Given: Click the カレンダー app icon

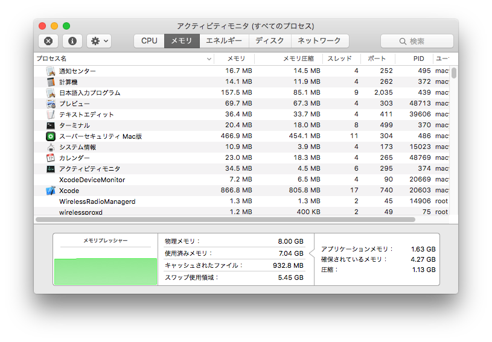Looking at the screenshot, I should coord(51,157).
